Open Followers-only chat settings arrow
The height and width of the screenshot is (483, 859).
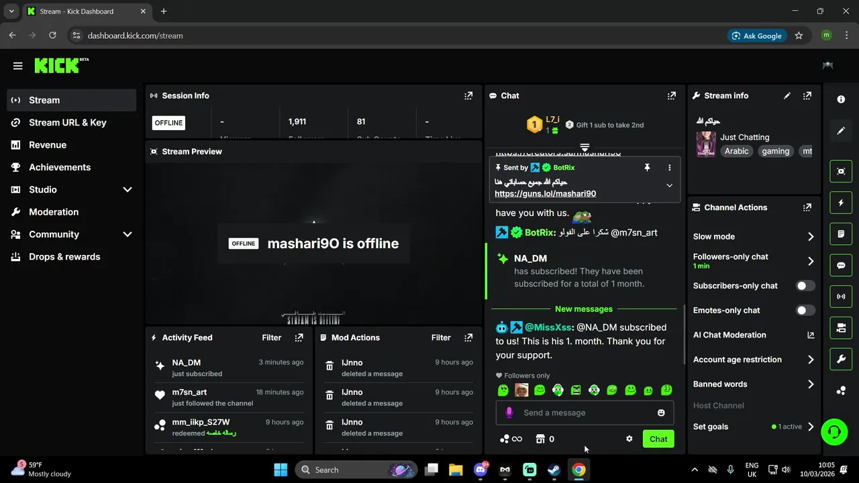click(811, 261)
